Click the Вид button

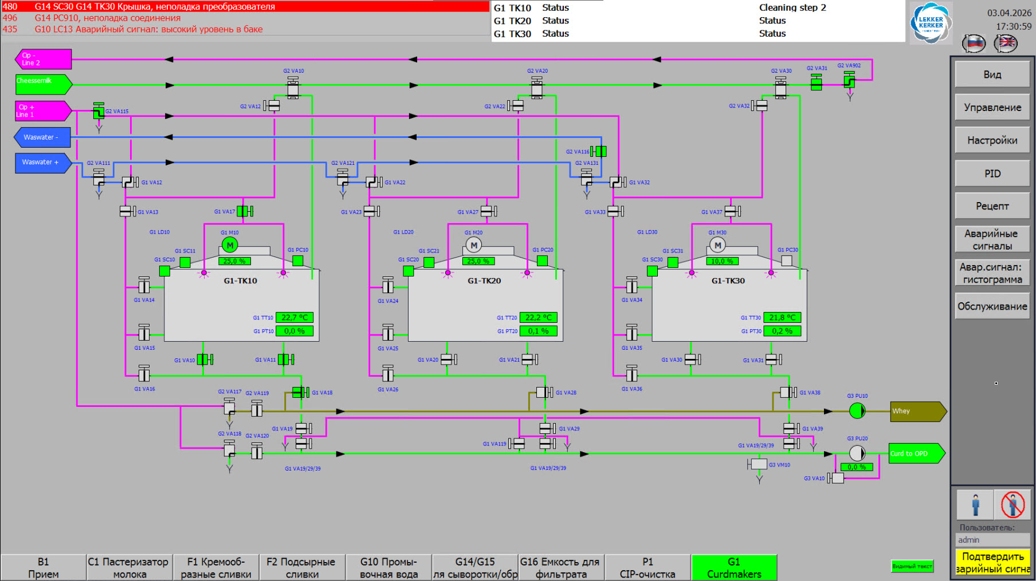pyautogui.click(x=992, y=74)
